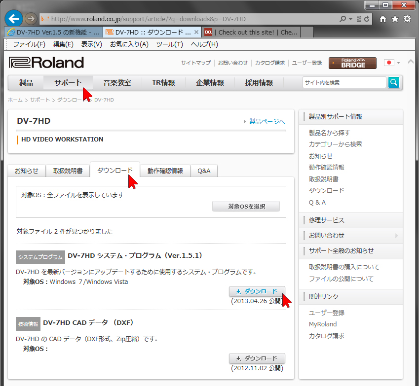Expand the address bar search dropdown arrow
Image resolution: width=419 pixels, height=386 pixels.
(350, 19)
